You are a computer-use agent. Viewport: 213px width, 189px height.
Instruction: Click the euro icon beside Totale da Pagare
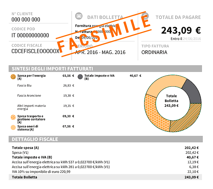pos(145,16)
